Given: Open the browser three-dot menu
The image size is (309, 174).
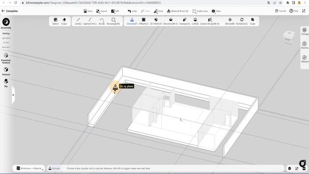Looking at the screenshot, I should [x=305, y=3].
